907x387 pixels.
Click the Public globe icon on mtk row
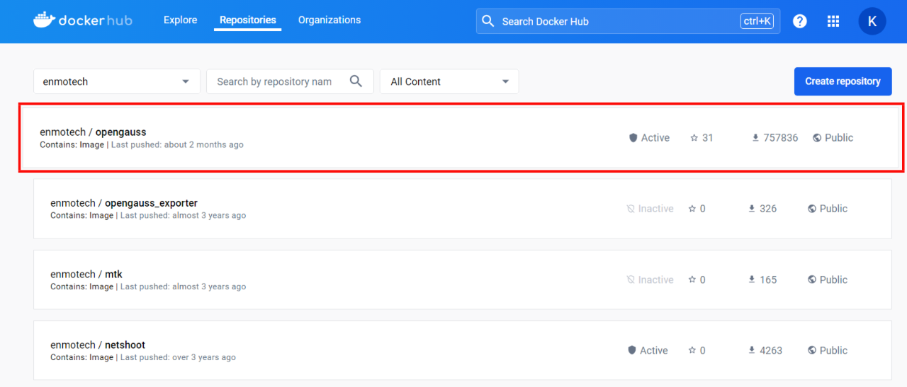(812, 279)
